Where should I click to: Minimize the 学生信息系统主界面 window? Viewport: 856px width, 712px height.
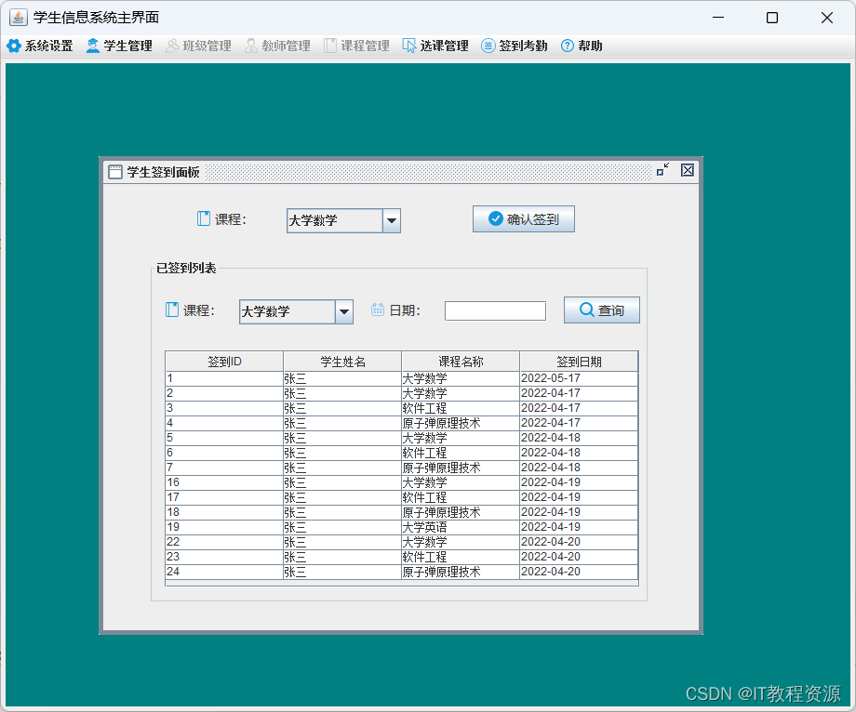718,18
